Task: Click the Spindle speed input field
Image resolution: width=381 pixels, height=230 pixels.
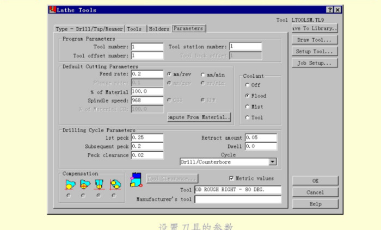Action: coord(147,101)
